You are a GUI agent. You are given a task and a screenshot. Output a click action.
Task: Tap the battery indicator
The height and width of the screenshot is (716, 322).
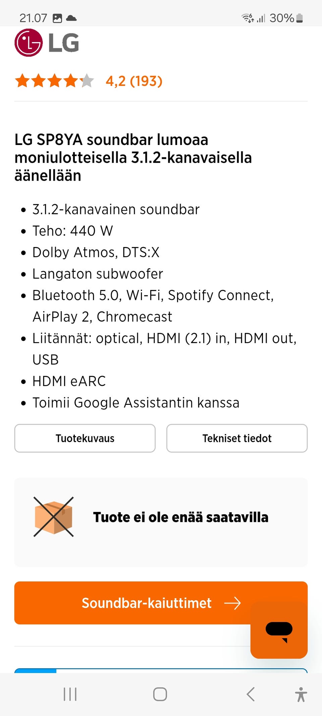tap(300, 17)
